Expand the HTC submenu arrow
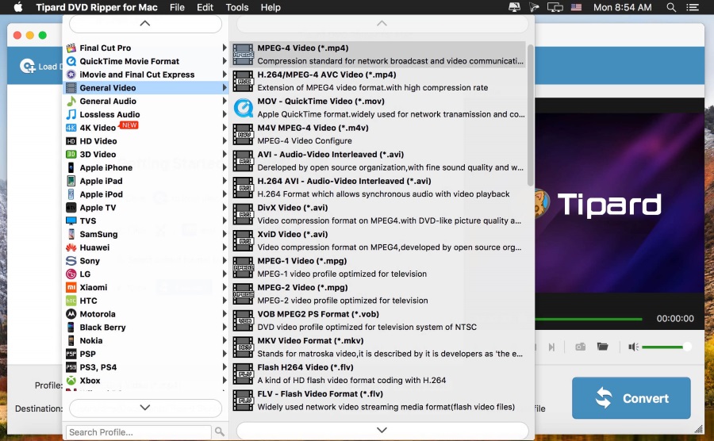This screenshot has height=441, width=714. [x=225, y=301]
